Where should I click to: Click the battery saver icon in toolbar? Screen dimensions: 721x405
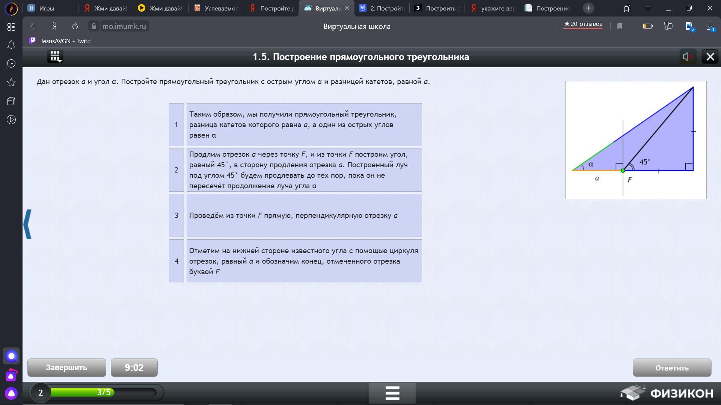point(648,26)
